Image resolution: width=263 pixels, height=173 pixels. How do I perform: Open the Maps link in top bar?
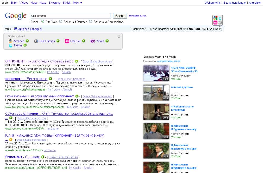coord(34,3)
